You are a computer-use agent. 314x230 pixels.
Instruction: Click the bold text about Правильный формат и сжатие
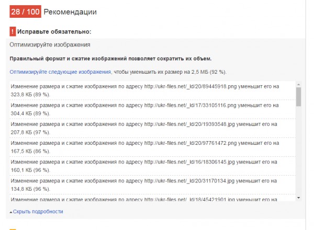click(x=110, y=59)
